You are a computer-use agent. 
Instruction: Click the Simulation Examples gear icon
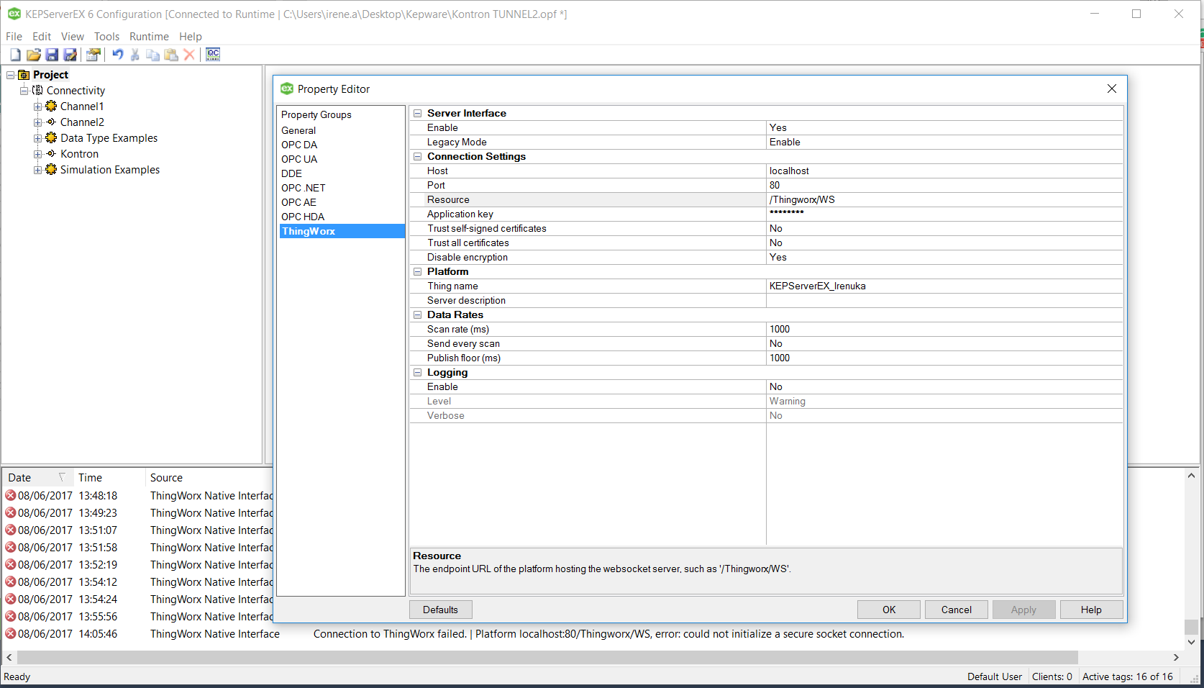pyautogui.click(x=51, y=170)
